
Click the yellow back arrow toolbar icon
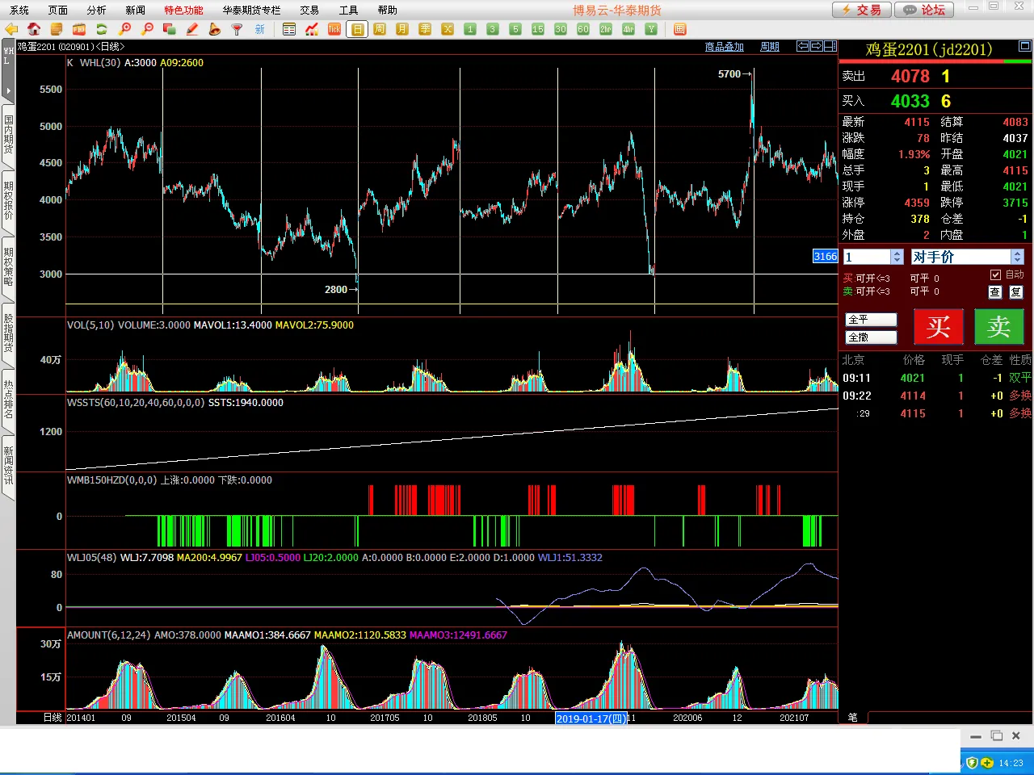[x=11, y=29]
